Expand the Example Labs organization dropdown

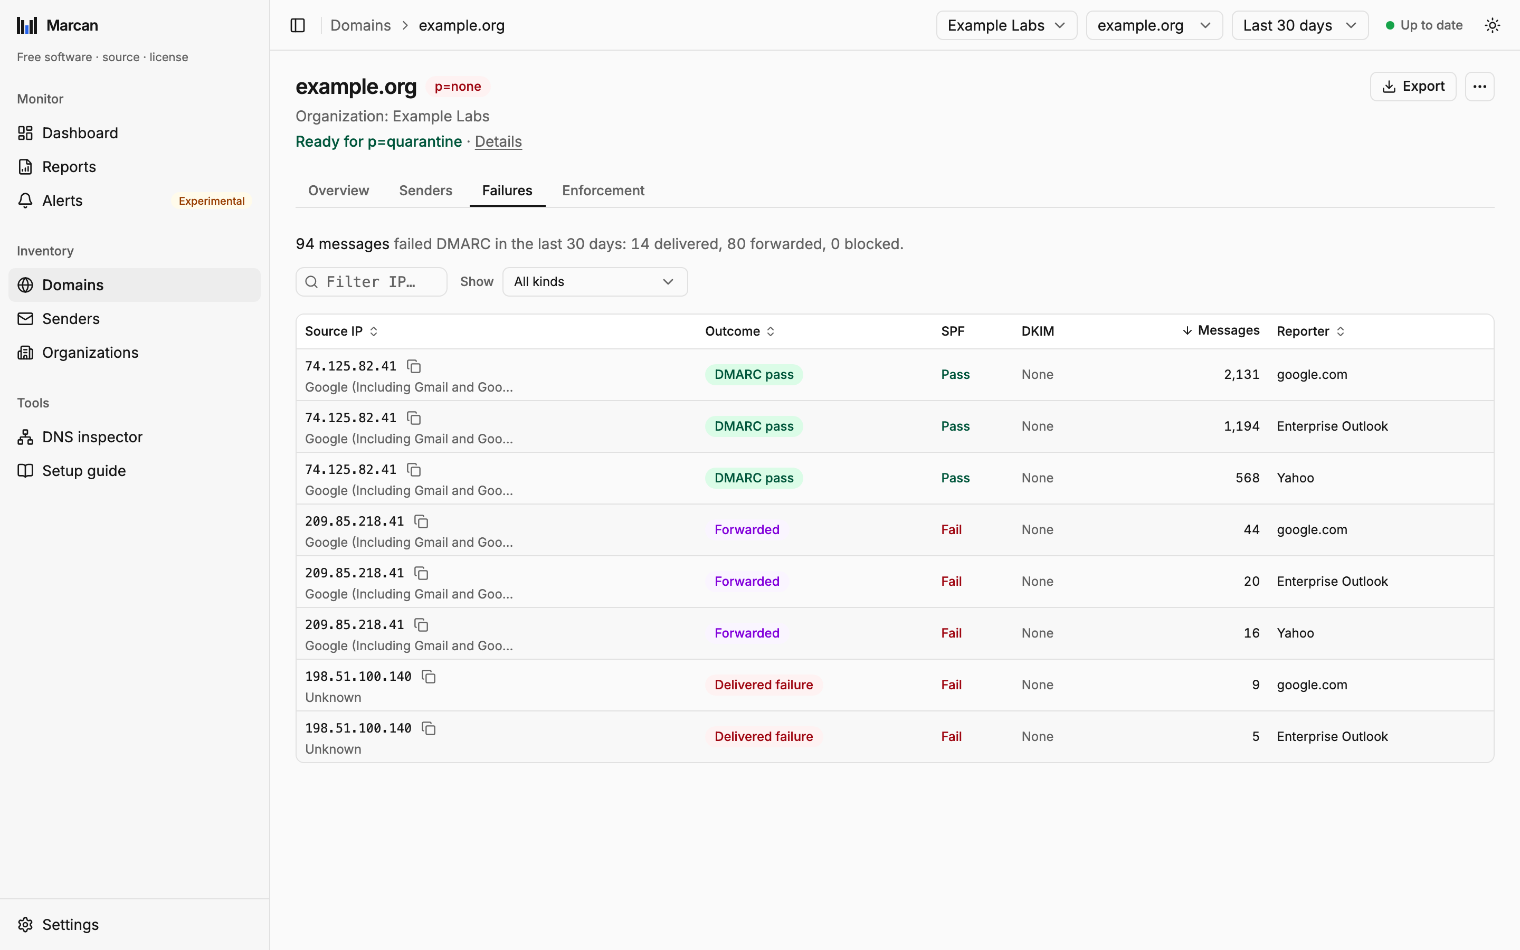1006,25
